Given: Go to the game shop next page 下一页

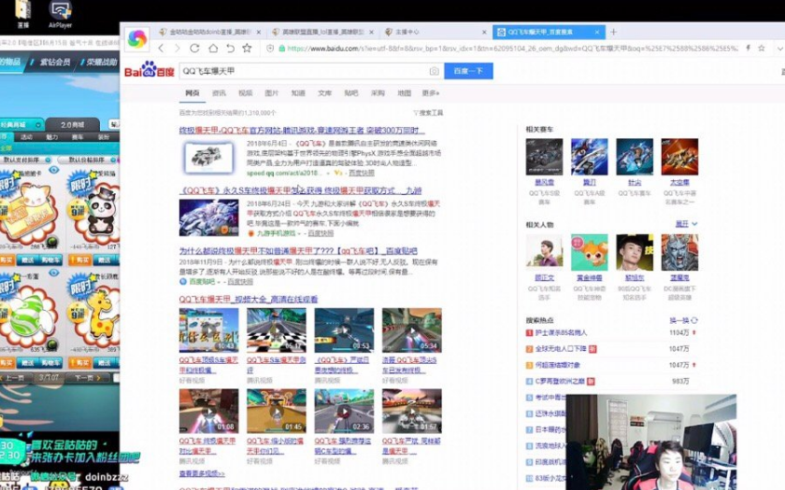Looking at the screenshot, I should tap(88, 378).
